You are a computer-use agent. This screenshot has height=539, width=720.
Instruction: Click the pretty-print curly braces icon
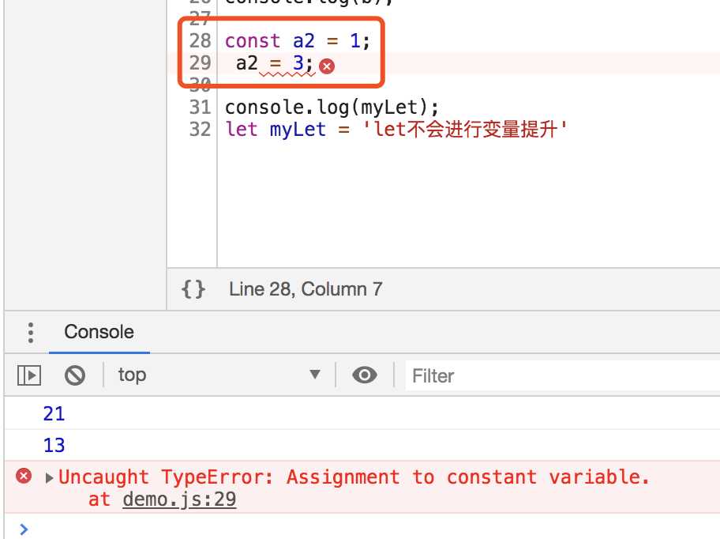(193, 289)
